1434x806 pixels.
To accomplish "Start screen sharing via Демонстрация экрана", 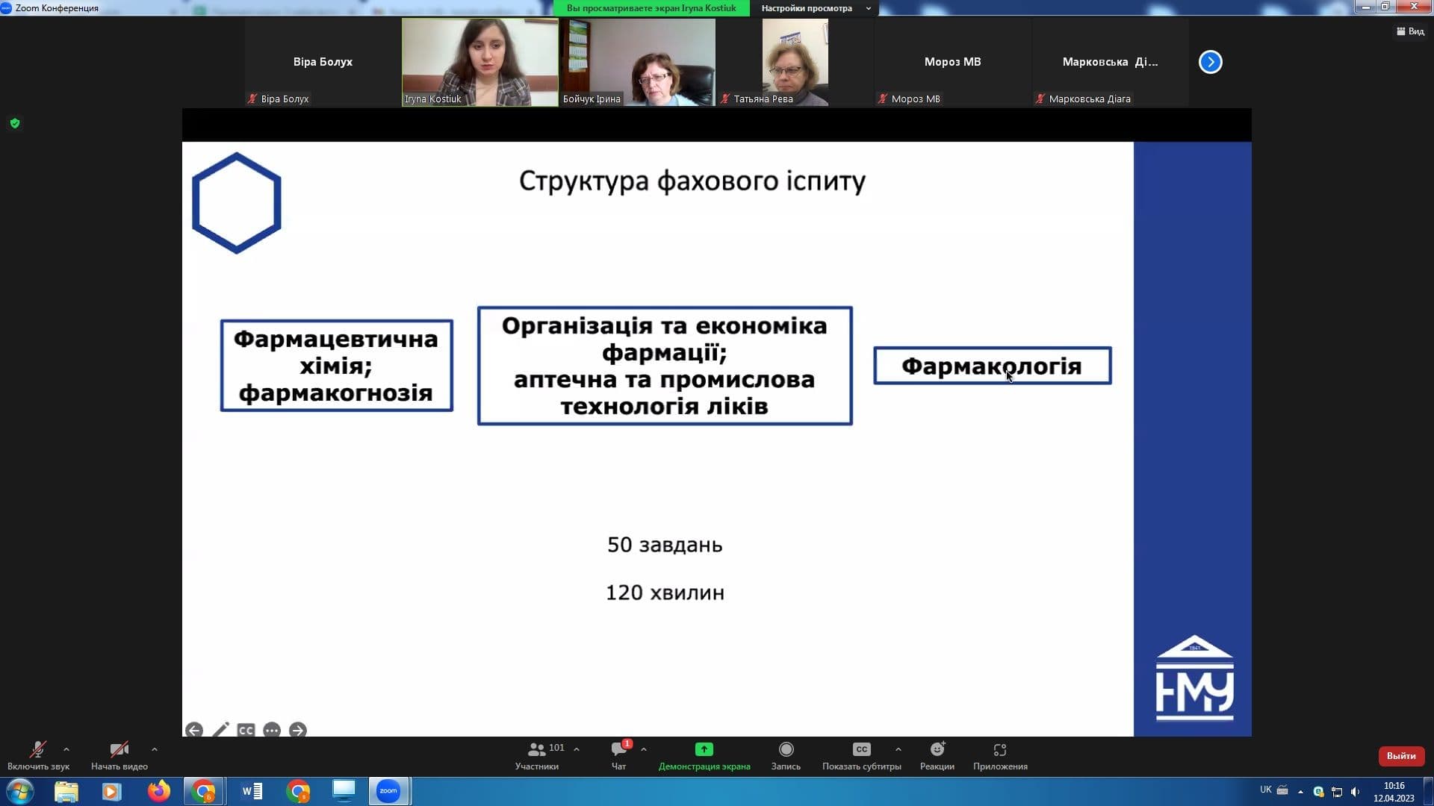I will click(x=704, y=755).
